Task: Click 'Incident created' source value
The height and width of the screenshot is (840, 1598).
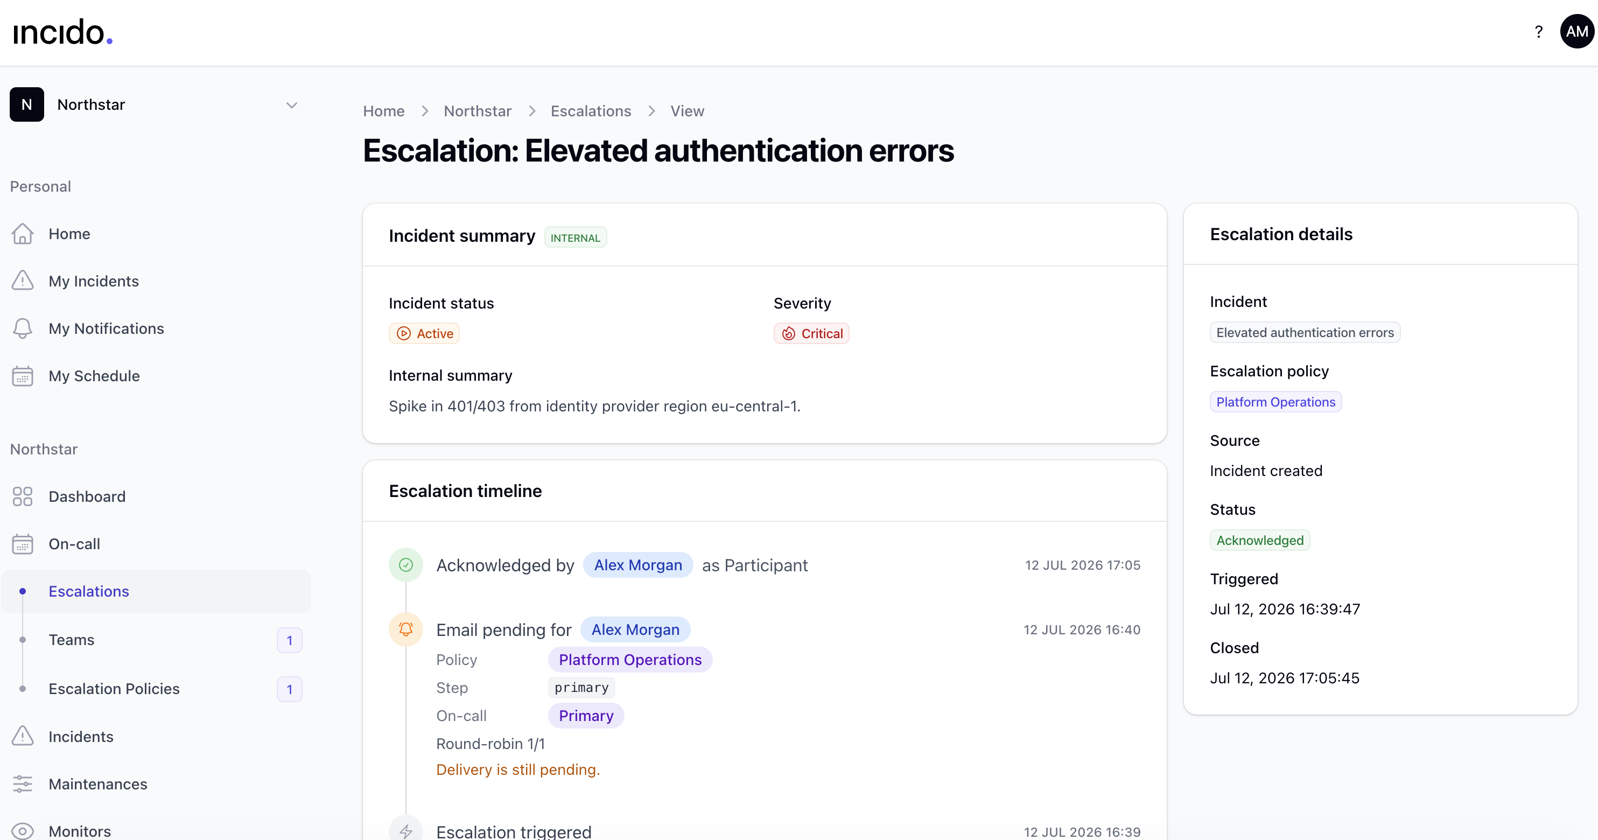Action: coord(1265,471)
